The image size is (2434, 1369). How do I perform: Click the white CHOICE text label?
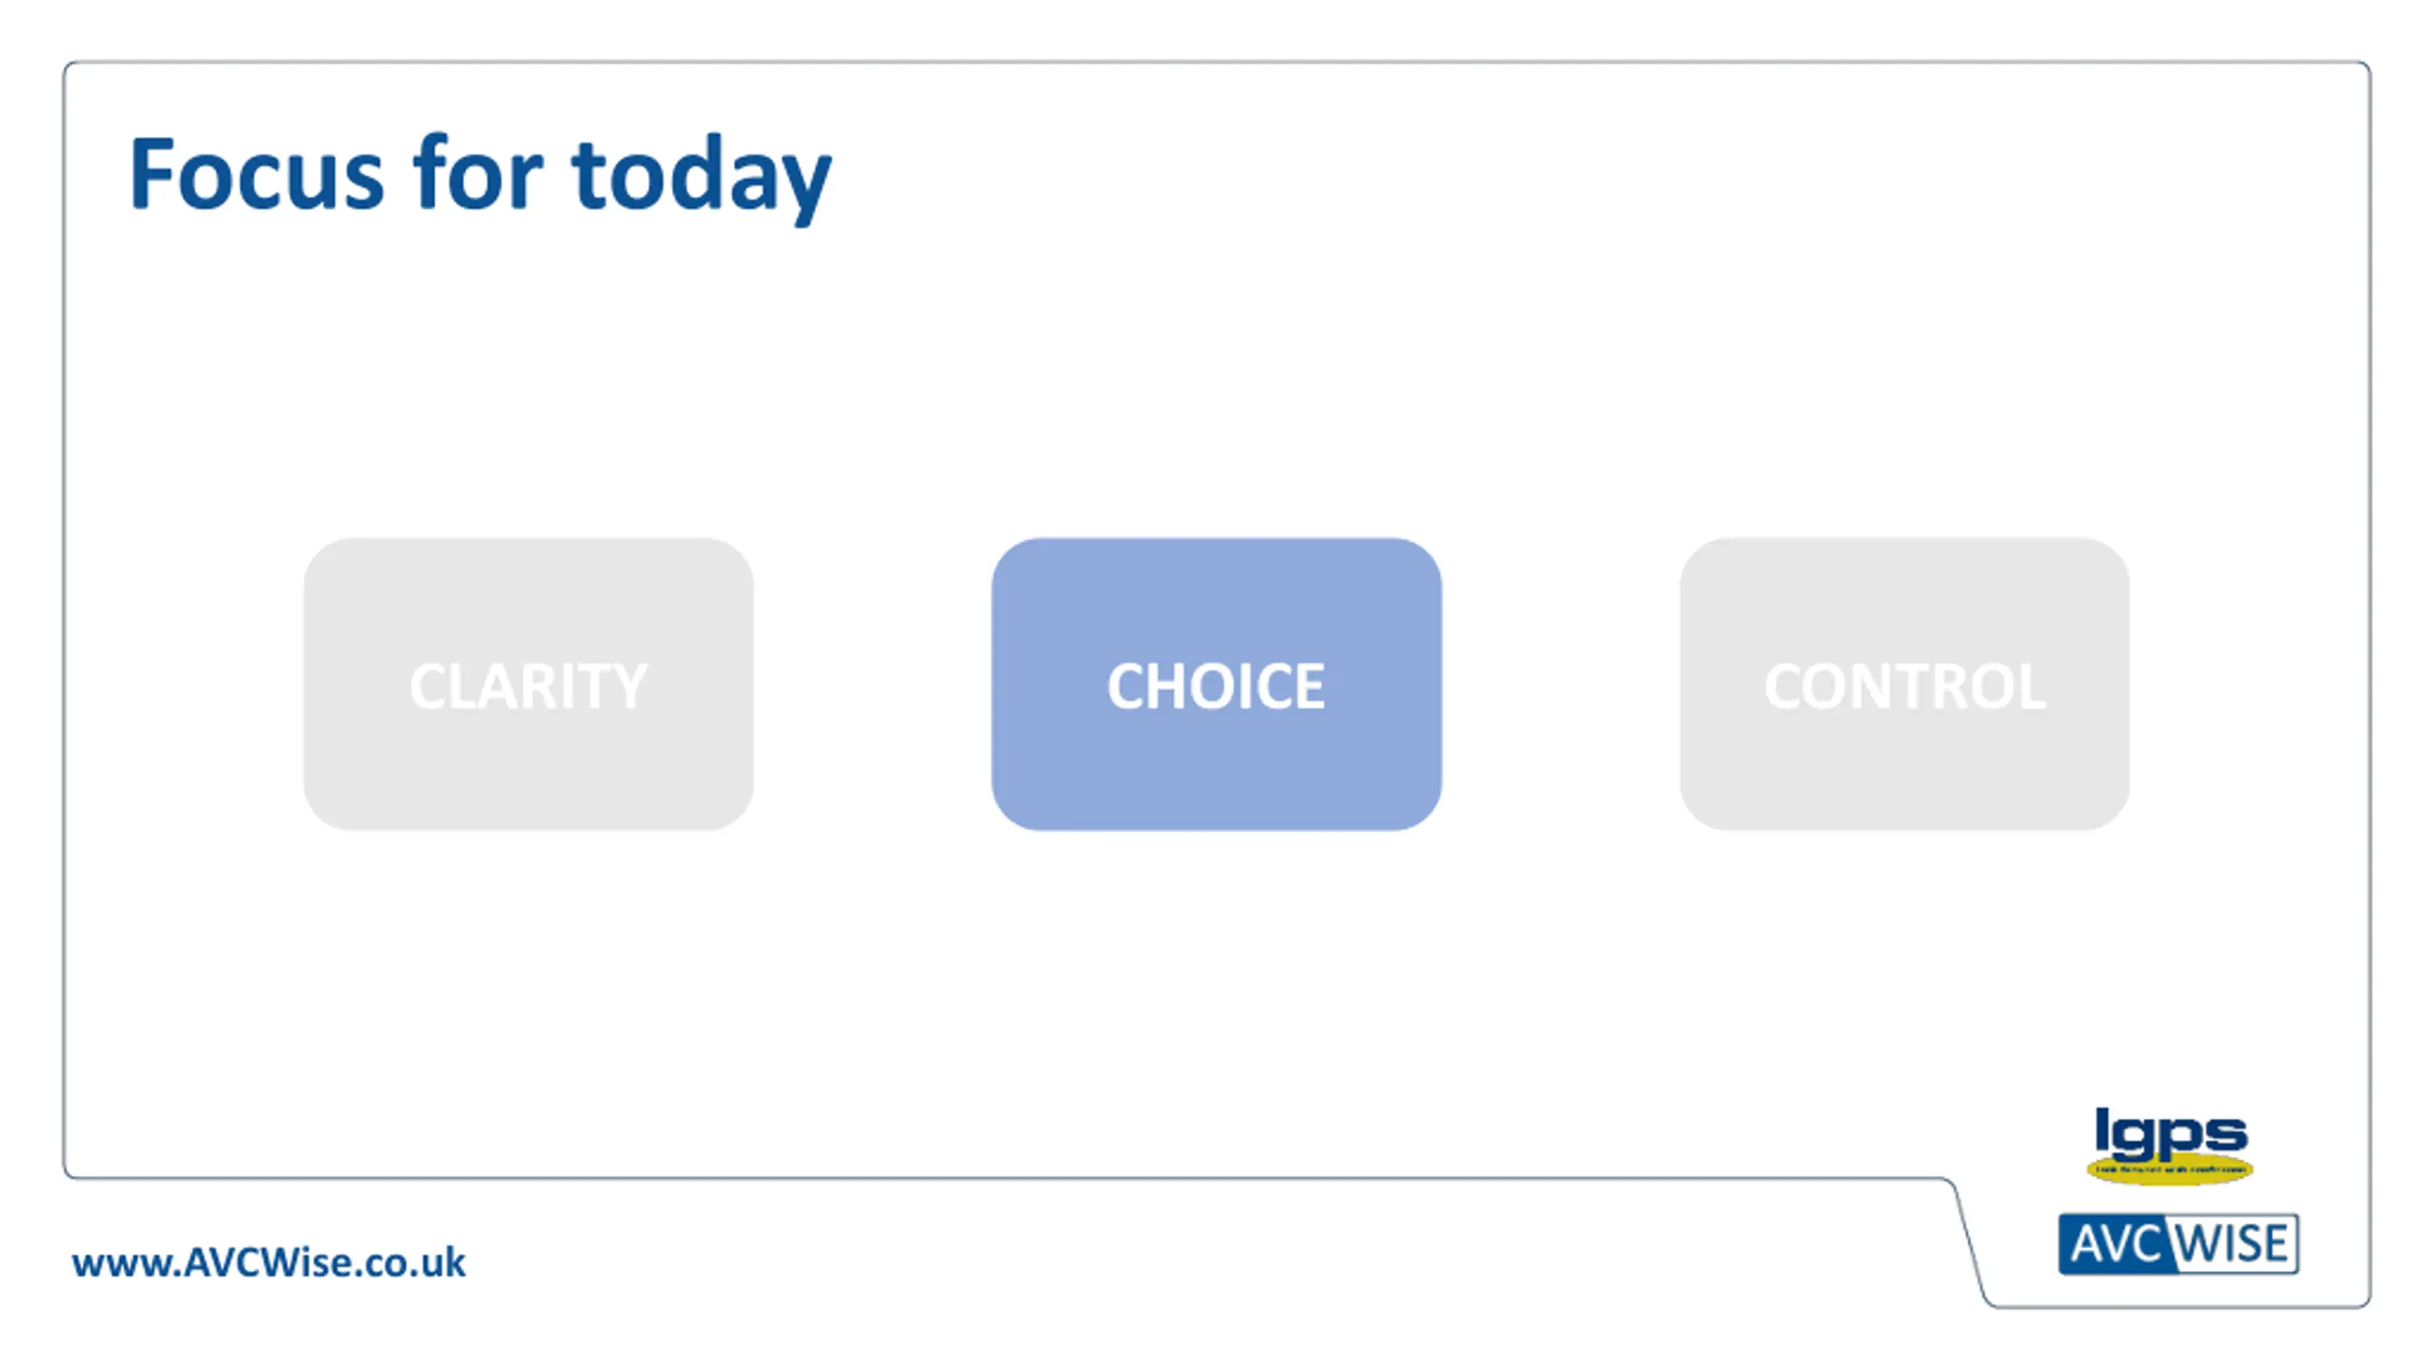click(x=1216, y=685)
